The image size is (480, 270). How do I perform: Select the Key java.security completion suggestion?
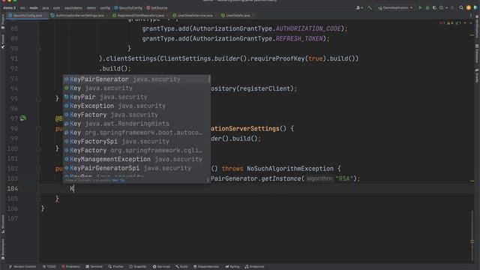(x=136, y=88)
